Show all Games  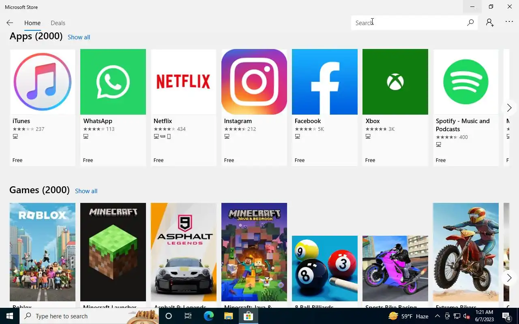coord(86,191)
